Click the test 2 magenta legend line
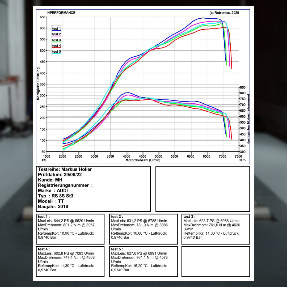This screenshot has height=287, width=287. pyautogui.click(x=56, y=36)
